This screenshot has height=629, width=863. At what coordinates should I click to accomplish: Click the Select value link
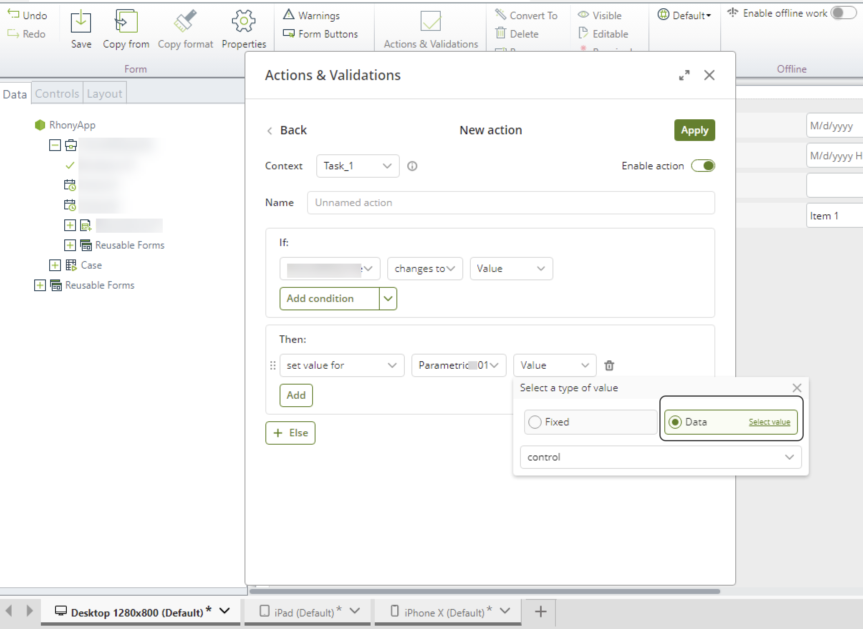(769, 422)
